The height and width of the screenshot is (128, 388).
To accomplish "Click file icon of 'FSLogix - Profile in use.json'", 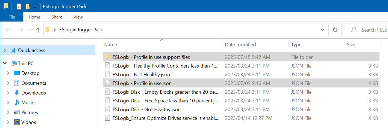I will click(107, 83).
